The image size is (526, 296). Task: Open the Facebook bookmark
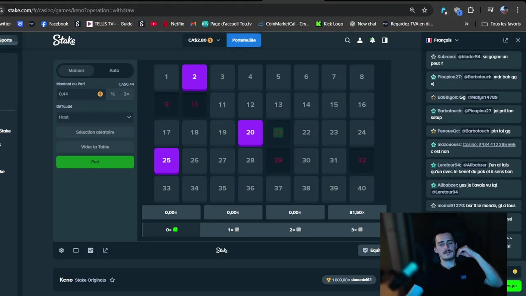[x=55, y=24]
